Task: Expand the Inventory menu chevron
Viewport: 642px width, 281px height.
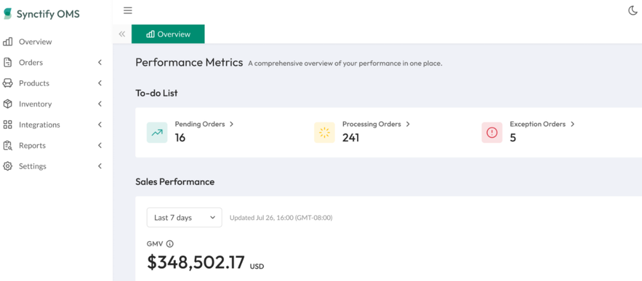Action: click(100, 104)
